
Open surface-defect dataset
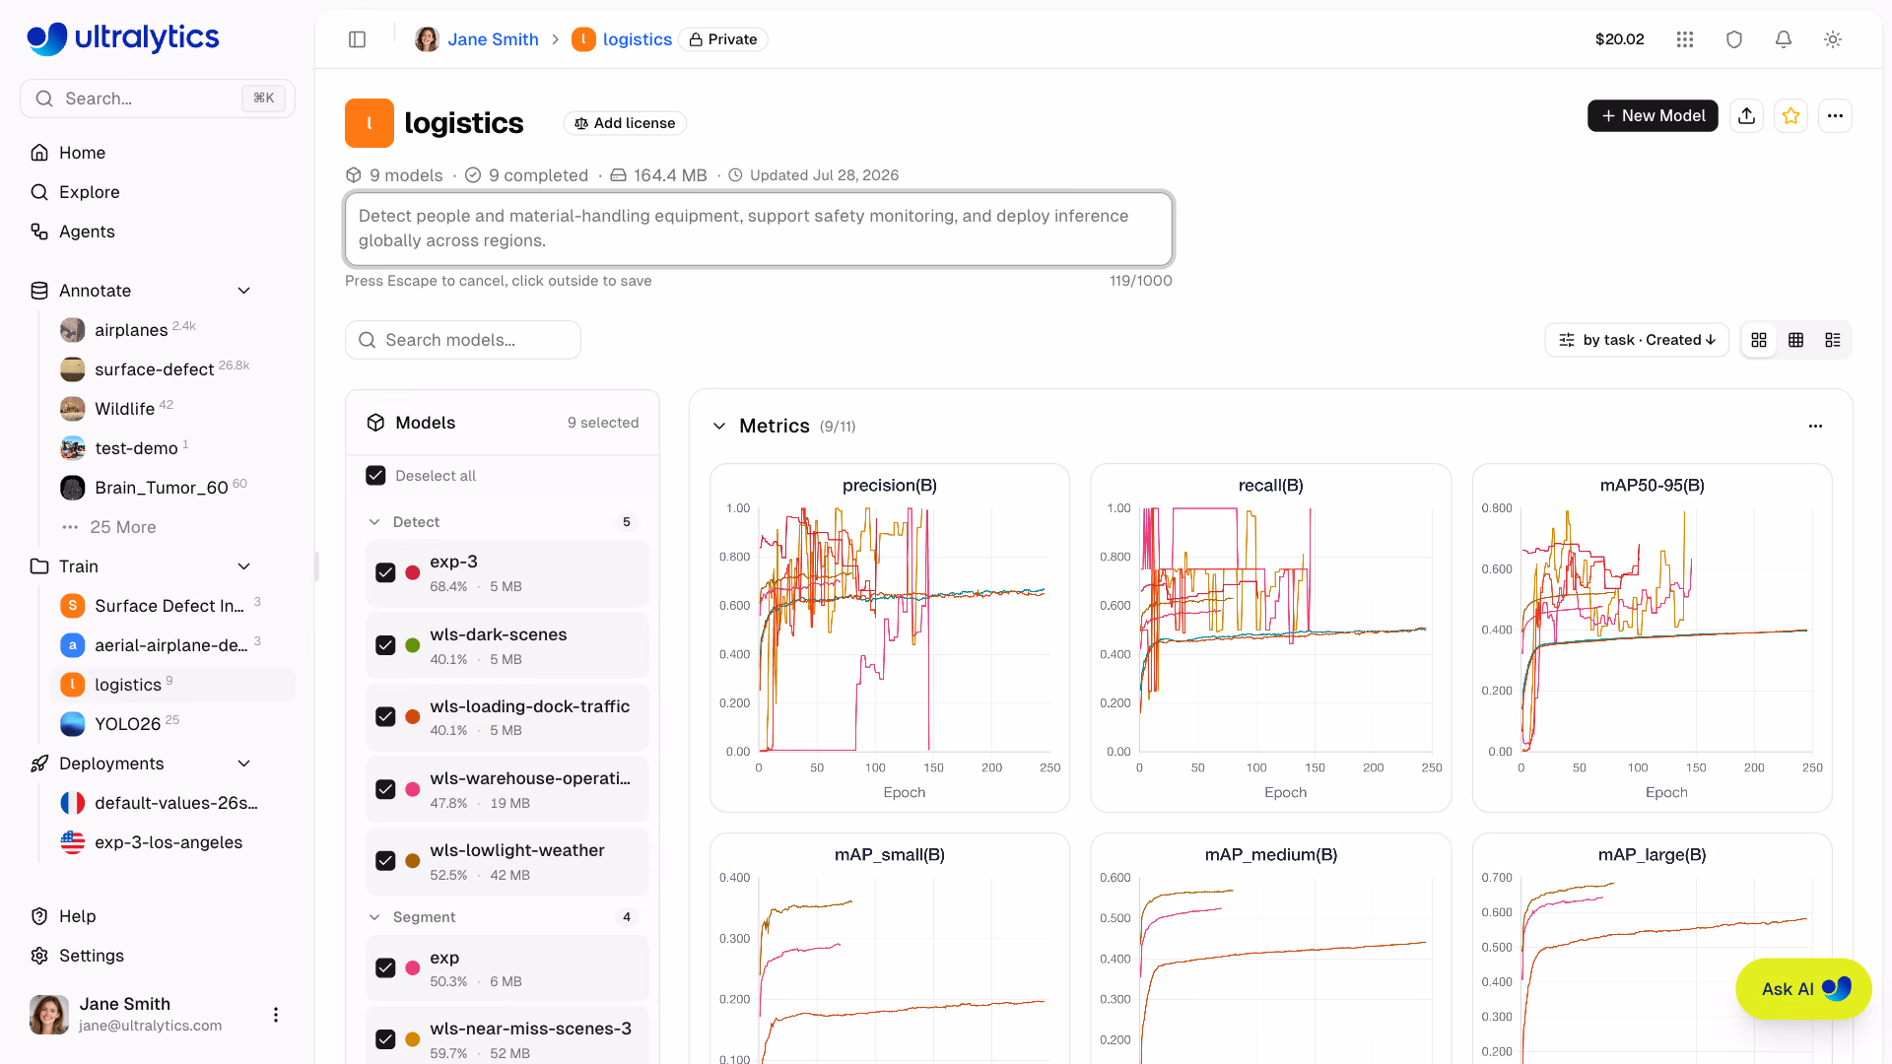coord(154,369)
